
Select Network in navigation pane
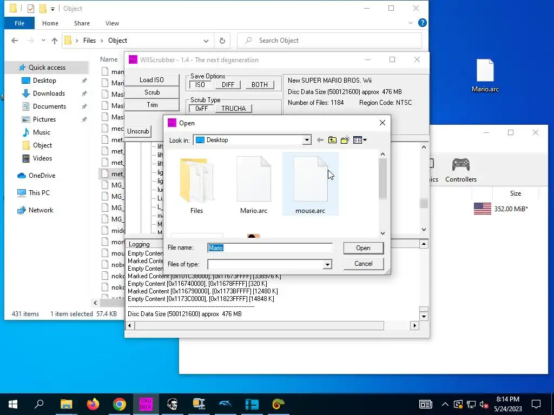pos(41,210)
